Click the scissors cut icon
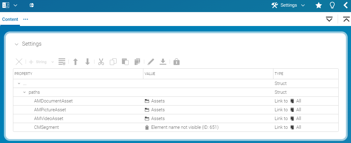The height and width of the screenshot is (143, 351). click(x=101, y=62)
